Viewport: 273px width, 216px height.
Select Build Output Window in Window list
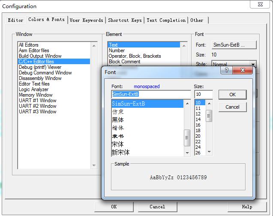[40, 56]
